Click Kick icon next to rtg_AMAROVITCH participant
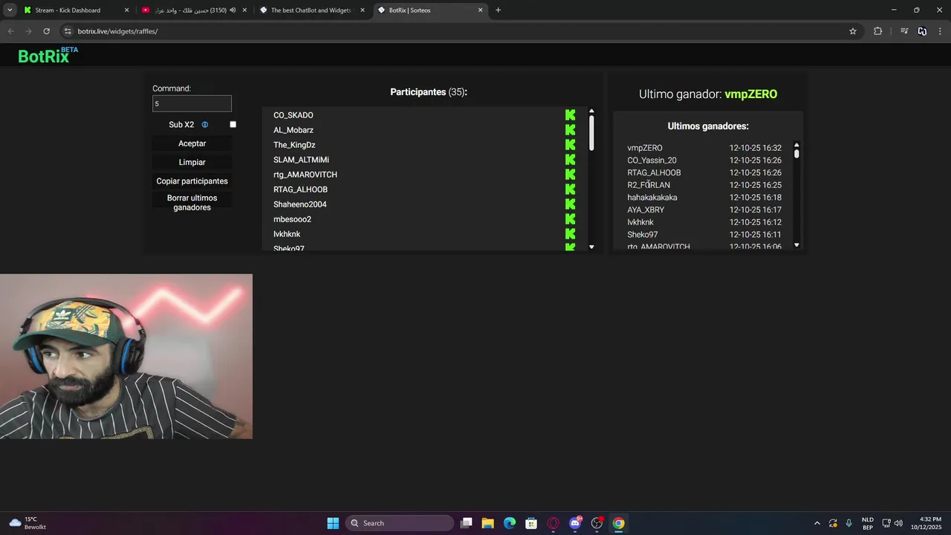951x535 pixels. coord(570,175)
